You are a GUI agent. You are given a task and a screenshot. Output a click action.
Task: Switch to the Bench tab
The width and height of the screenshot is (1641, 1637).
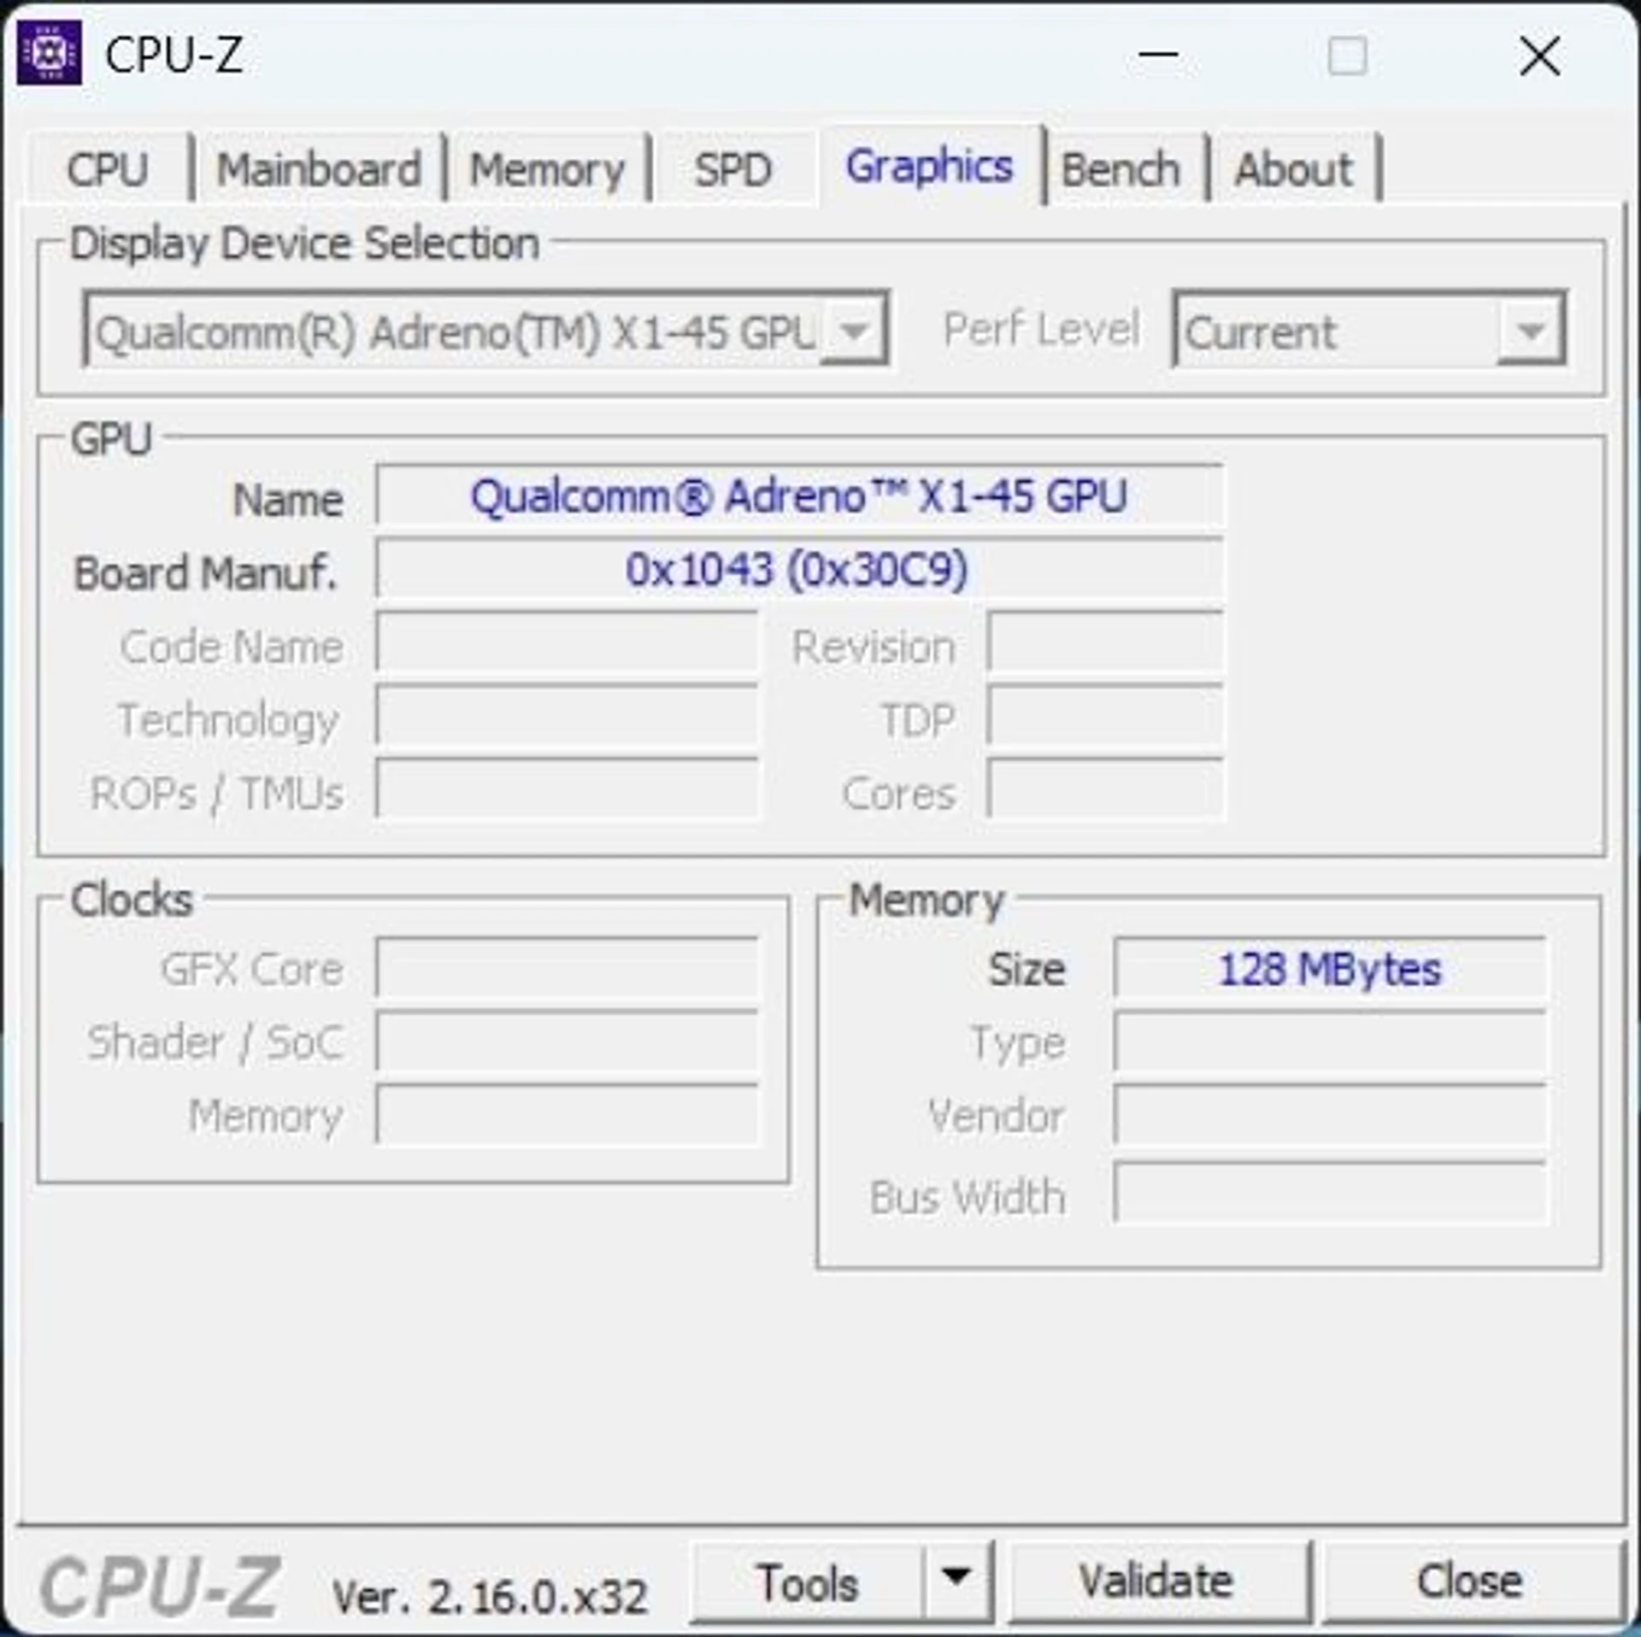(x=1120, y=168)
